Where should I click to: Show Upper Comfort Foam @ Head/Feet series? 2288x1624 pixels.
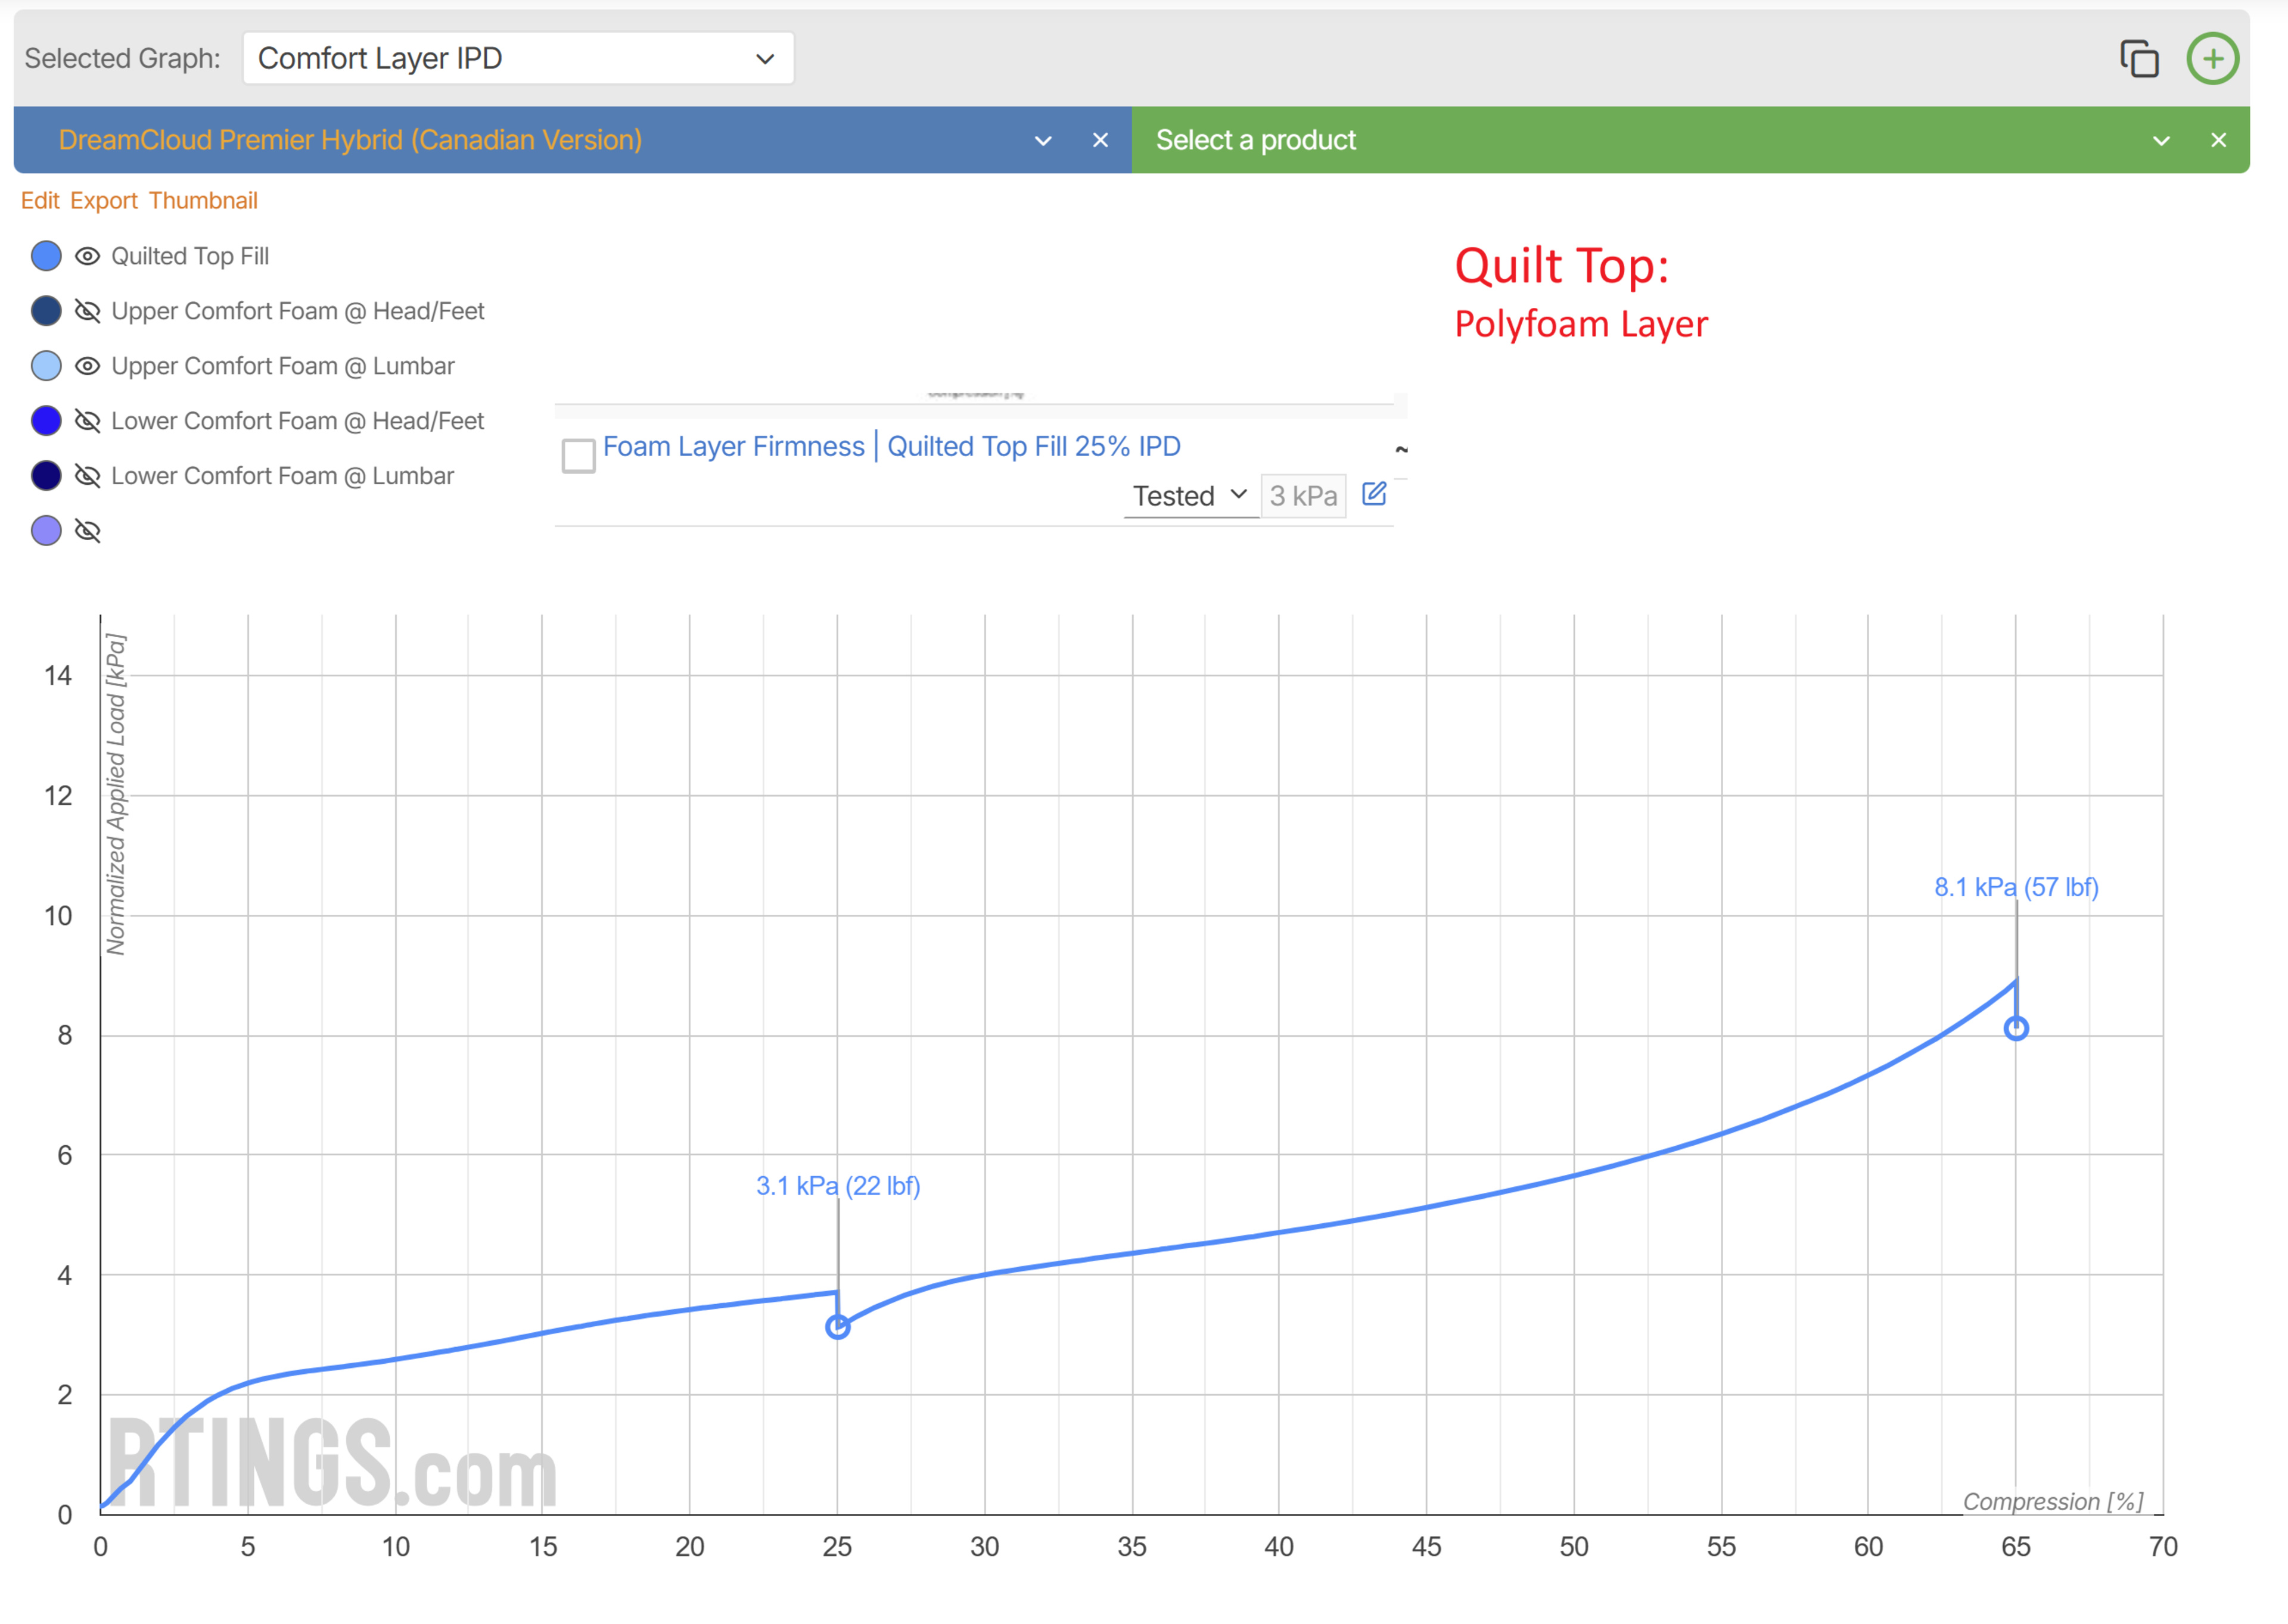pyautogui.click(x=88, y=311)
